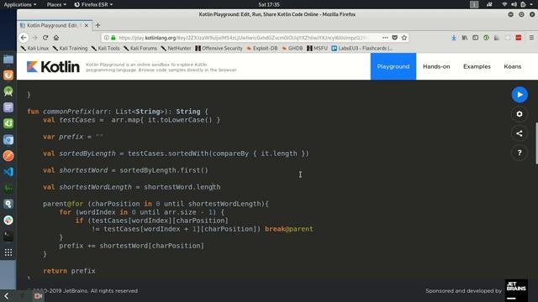Close the Kotlin Playground tab

[x=87, y=25]
